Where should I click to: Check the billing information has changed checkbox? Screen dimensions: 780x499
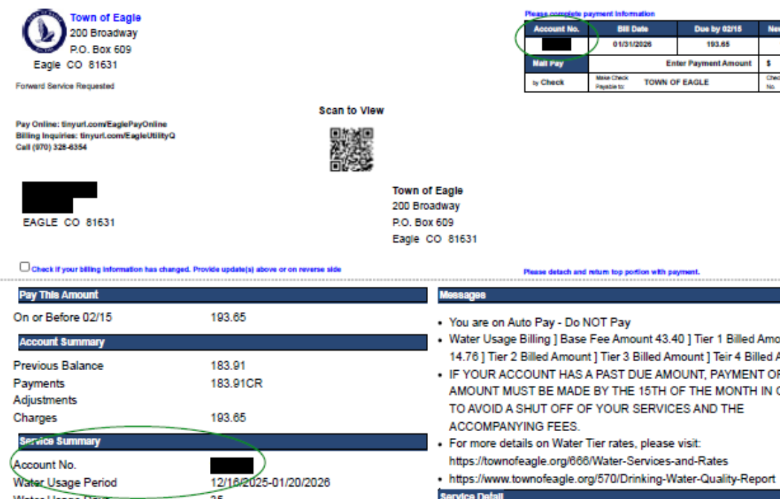point(24,267)
